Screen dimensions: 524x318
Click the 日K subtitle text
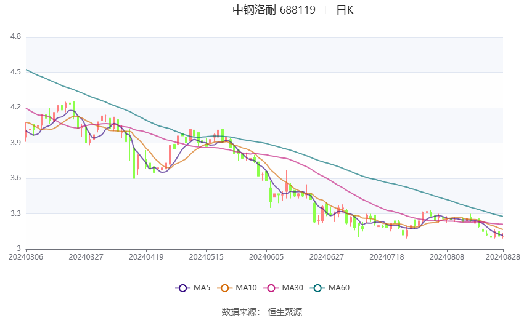(345, 10)
